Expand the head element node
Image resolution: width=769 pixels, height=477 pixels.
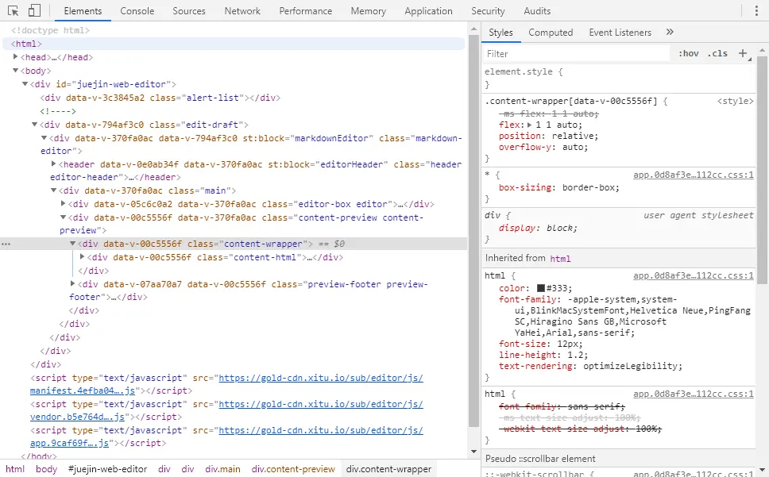click(15, 57)
